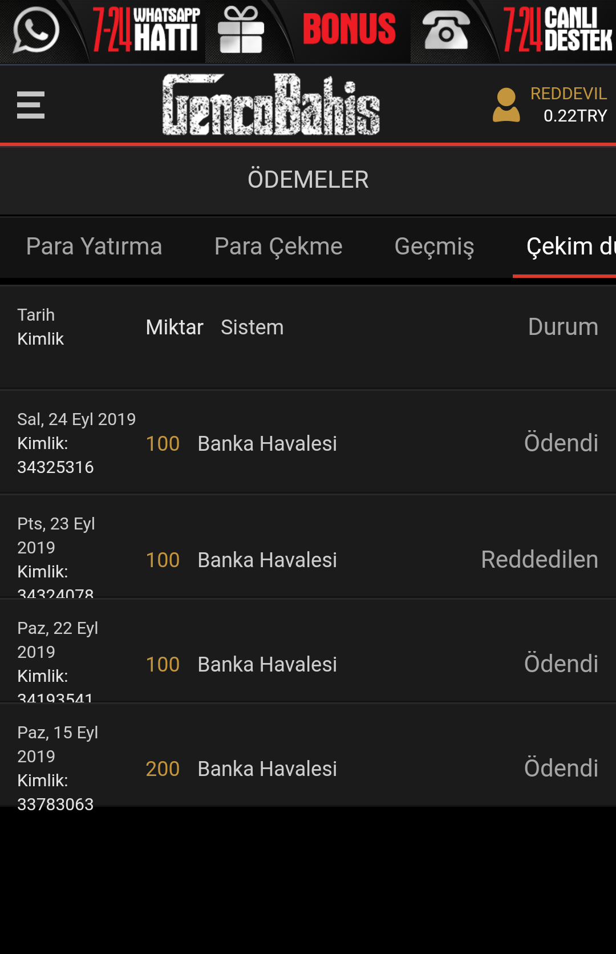
Task: Click the GencoBahis logo
Action: point(271,105)
